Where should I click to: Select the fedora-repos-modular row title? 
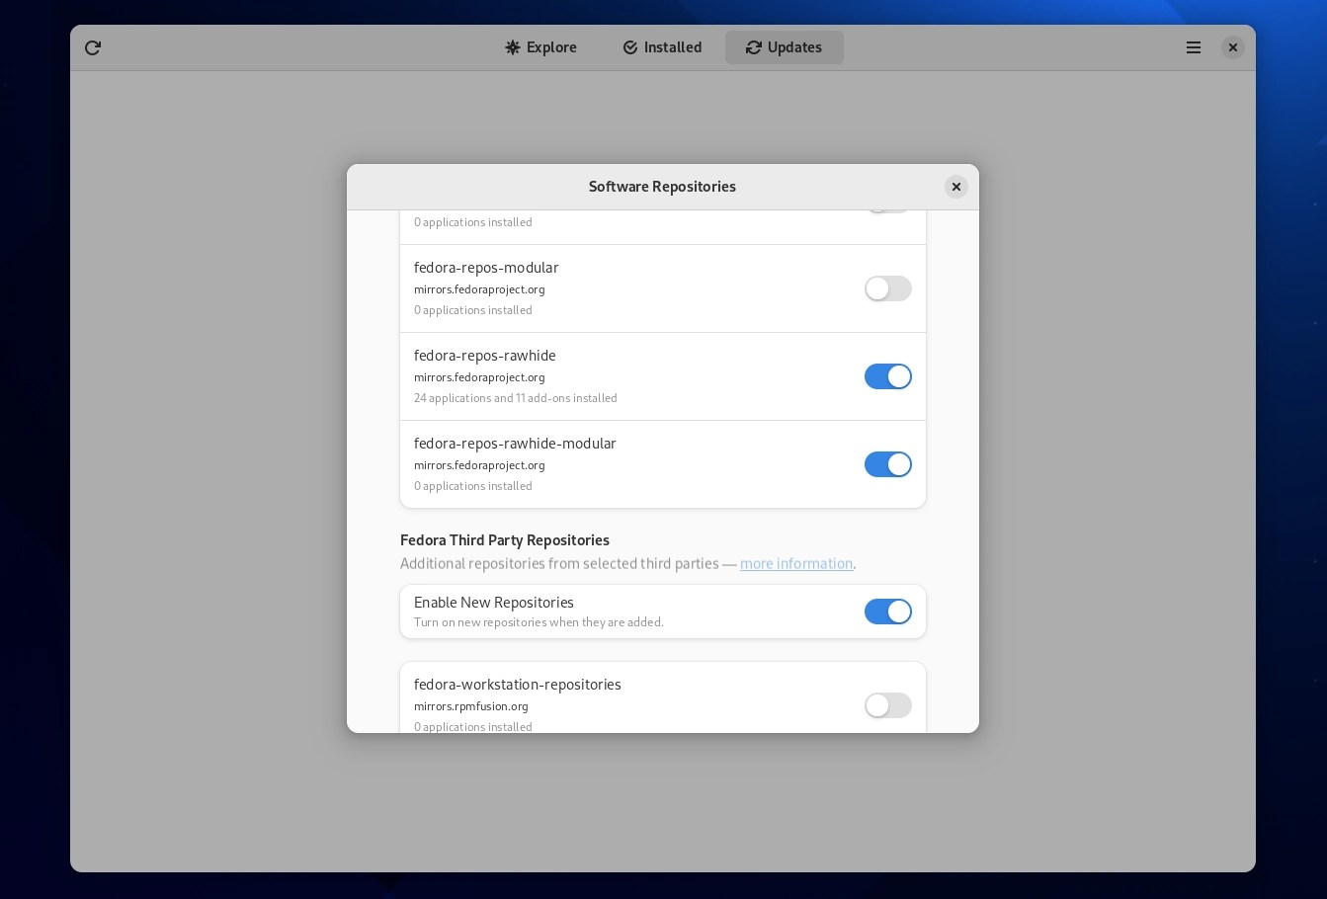coord(486,268)
